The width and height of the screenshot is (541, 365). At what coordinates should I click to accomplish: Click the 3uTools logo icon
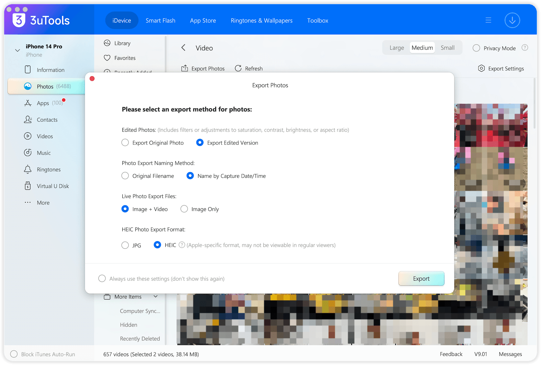[x=19, y=20]
